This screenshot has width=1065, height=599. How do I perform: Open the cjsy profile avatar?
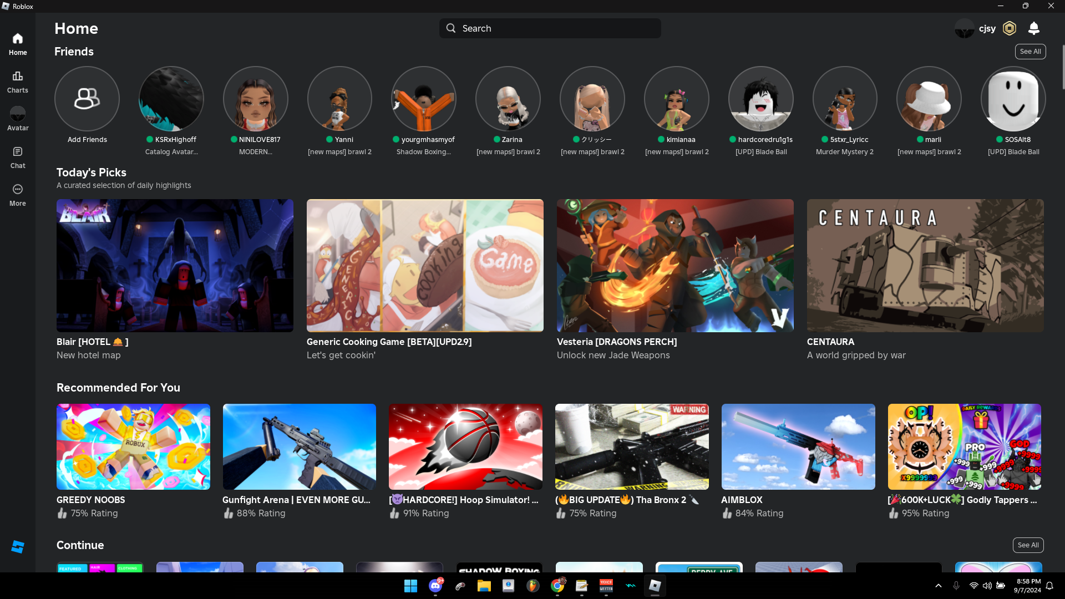pyautogui.click(x=964, y=28)
